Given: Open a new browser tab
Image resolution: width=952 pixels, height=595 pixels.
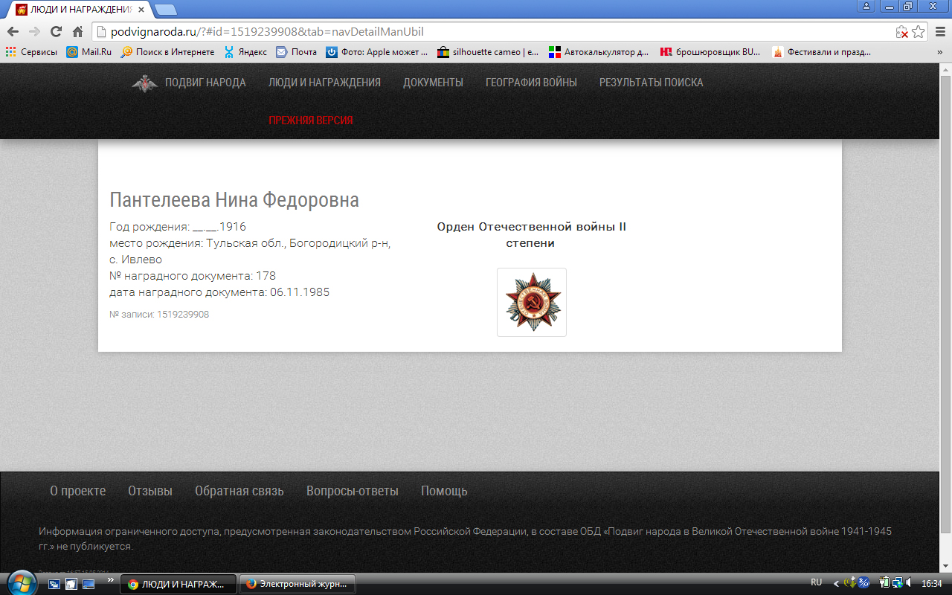Looking at the screenshot, I should [x=165, y=10].
